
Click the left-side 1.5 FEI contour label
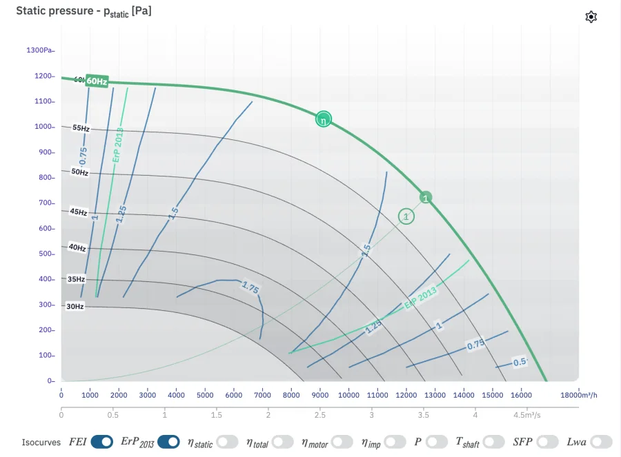coord(173,213)
